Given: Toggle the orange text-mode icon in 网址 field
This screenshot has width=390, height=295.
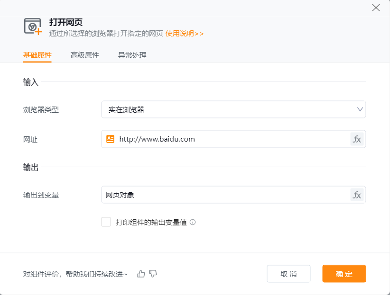Looking at the screenshot, I should [x=111, y=139].
